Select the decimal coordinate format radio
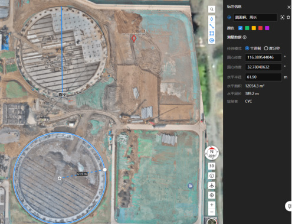 coord(247,48)
